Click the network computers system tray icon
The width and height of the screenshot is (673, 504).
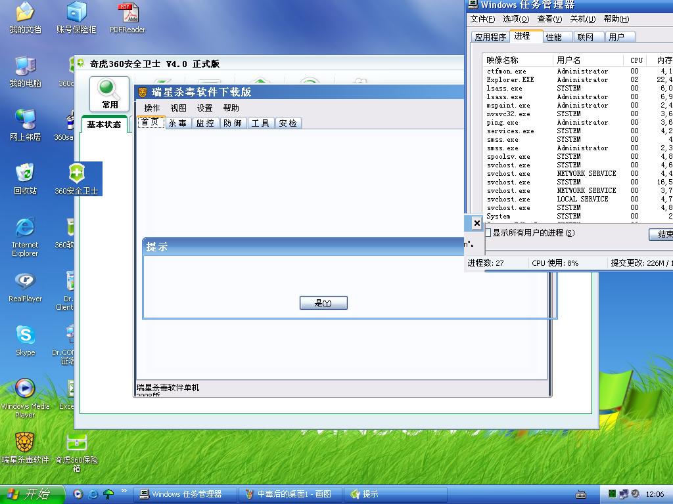(624, 494)
